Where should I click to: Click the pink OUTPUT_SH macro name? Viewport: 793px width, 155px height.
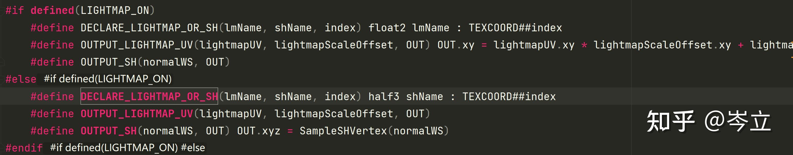[x=109, y=131]
